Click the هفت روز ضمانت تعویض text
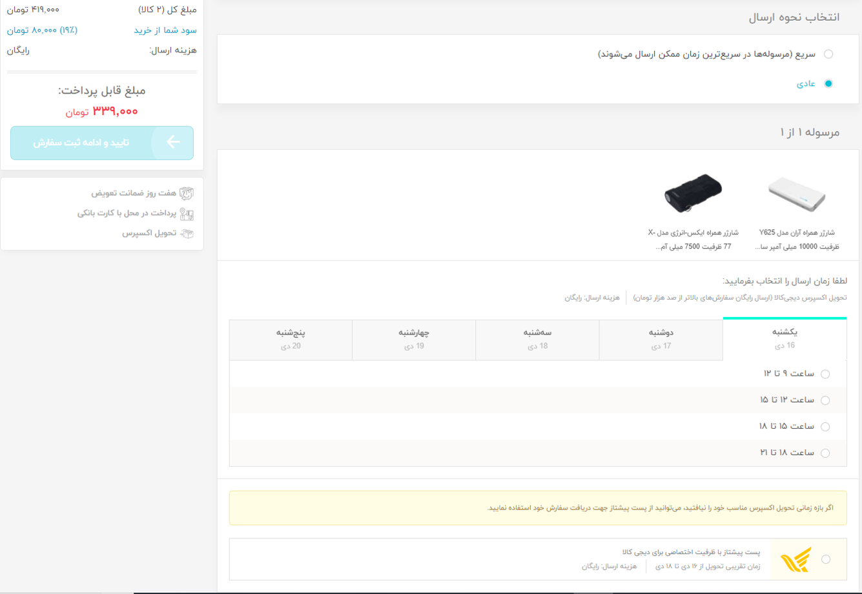Image resolution: width=862 pixels, height=594 pixels. point(133,193)
